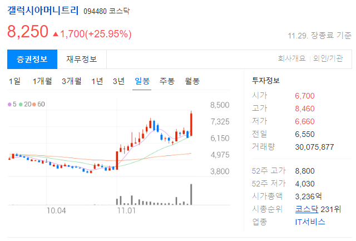356x241 pixels.
Task: Click the 10.04 date axis label
Action: [56, 210]
